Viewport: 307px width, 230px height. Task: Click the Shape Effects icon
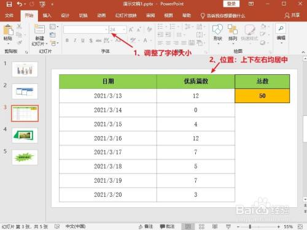click(x=263, y=43)
